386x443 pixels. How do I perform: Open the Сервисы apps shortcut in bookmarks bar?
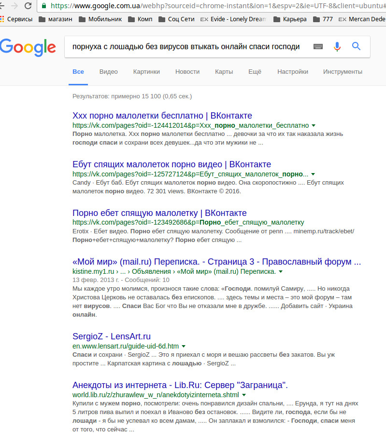(x=16, y=19)
